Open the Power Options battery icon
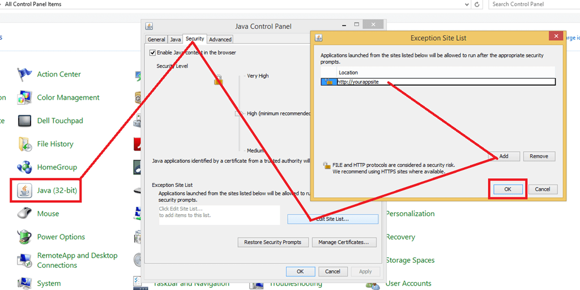This screenshot has width=580, height=290. tap(25, 237)
